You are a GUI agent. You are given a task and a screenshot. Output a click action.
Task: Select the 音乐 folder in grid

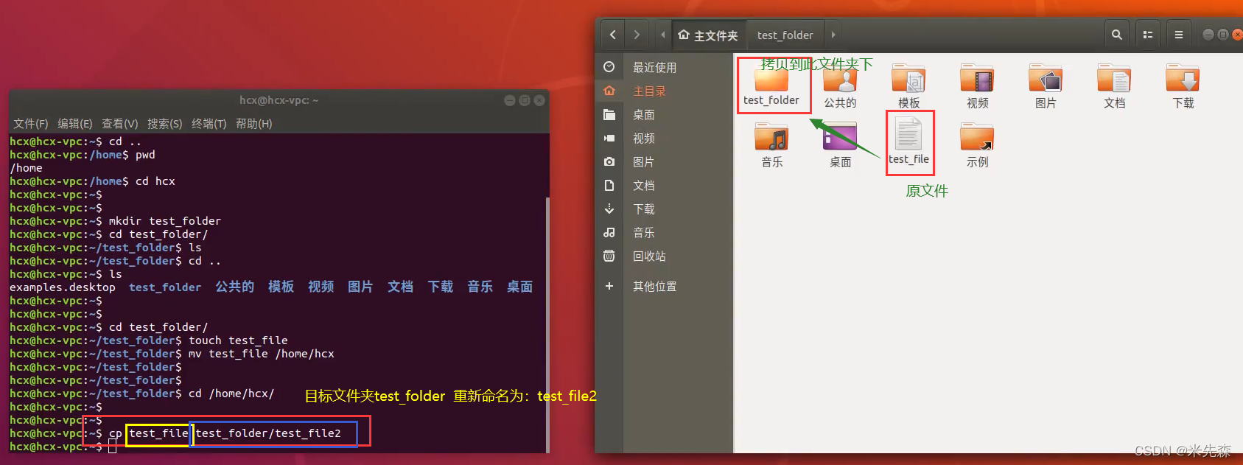click(x=771, y=137)
